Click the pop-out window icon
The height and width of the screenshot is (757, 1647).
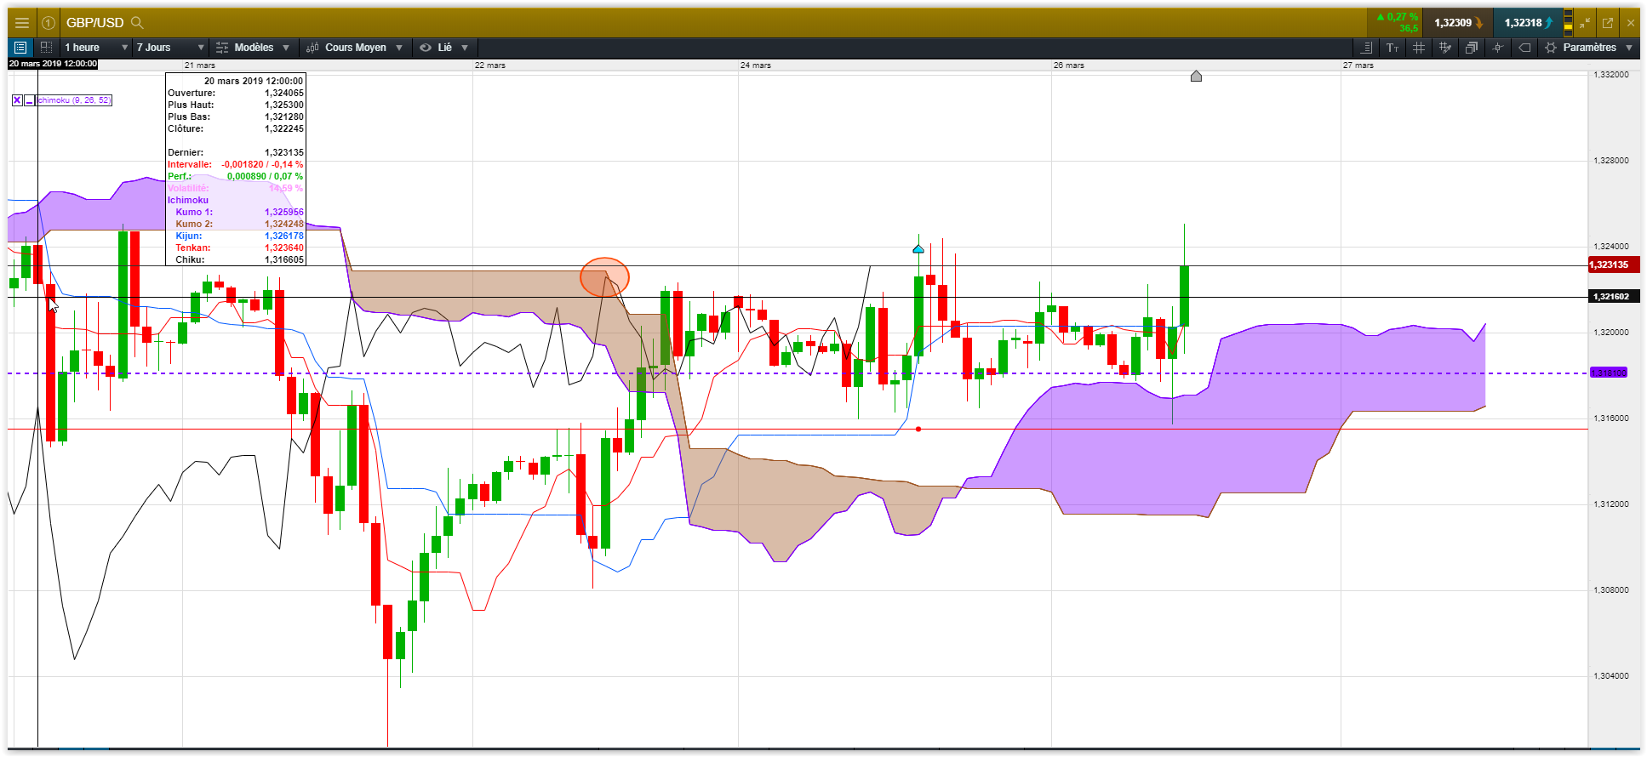point(1608,23)
